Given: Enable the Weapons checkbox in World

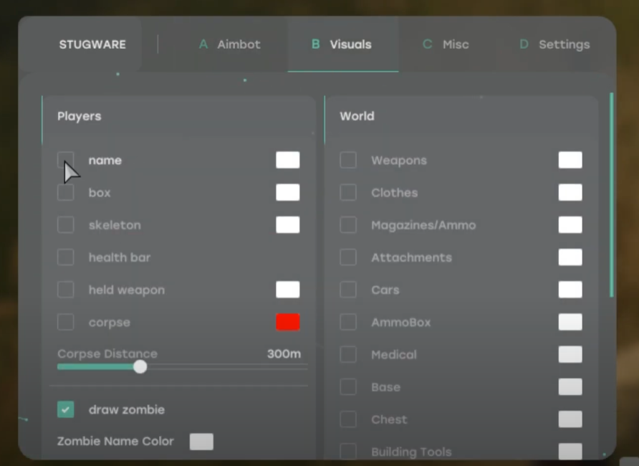Looking at the screenshot, I should pos(348,160).
